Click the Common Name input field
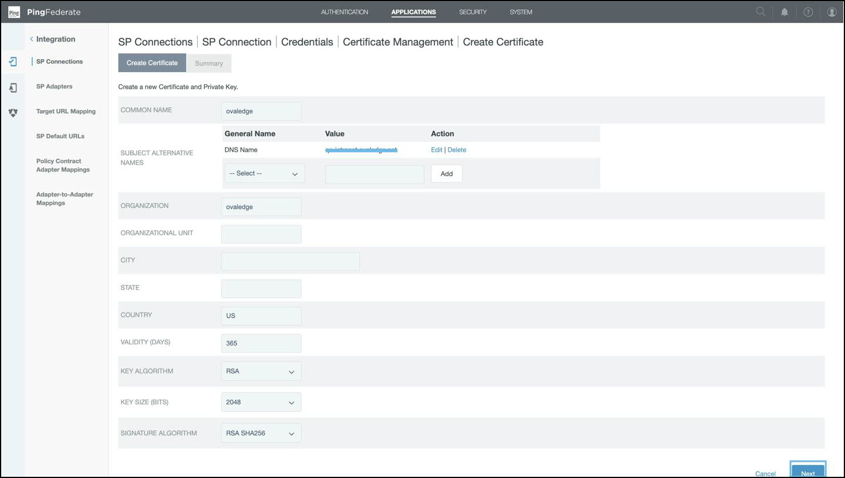 pyautogui.click(x=261, y=111)
